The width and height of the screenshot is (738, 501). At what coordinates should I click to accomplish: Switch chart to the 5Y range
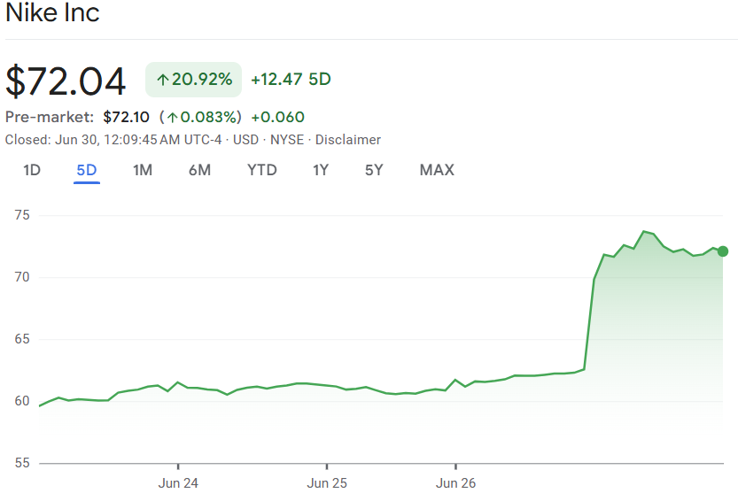(x=374, y=170)
